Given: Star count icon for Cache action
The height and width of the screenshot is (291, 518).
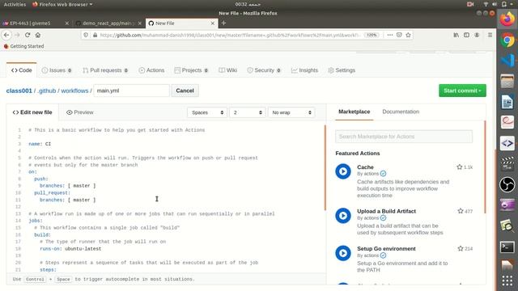Looking at the screenshot, I should pos(459,167).
